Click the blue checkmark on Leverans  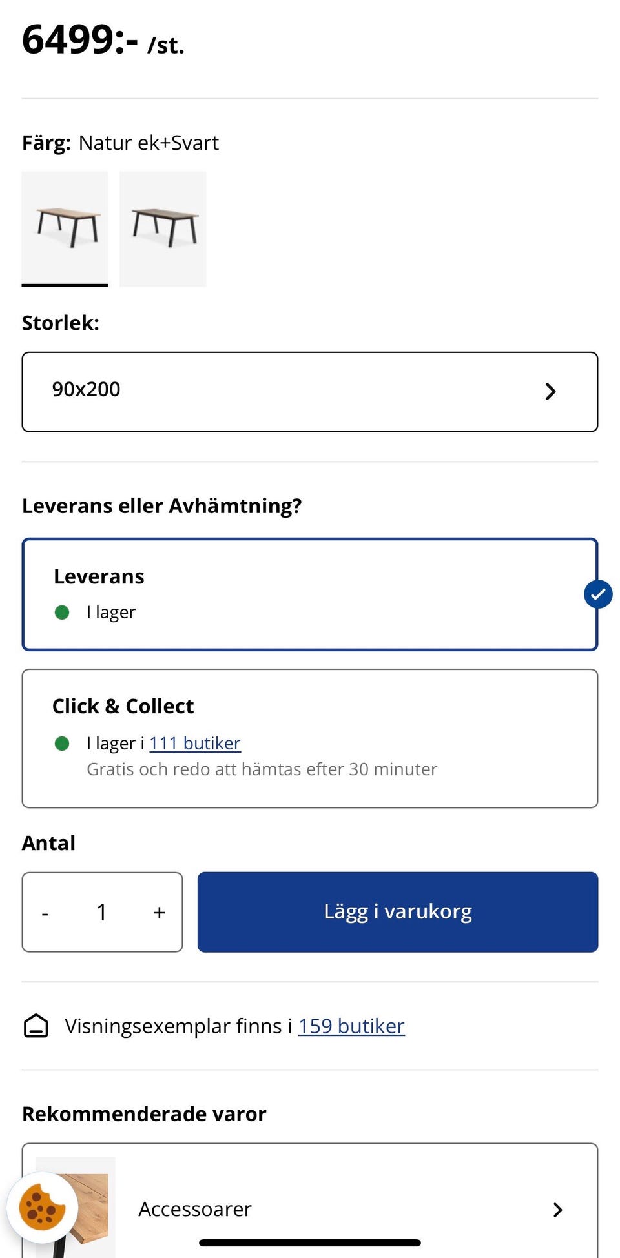pyautogui.click(x=598, y=594)
